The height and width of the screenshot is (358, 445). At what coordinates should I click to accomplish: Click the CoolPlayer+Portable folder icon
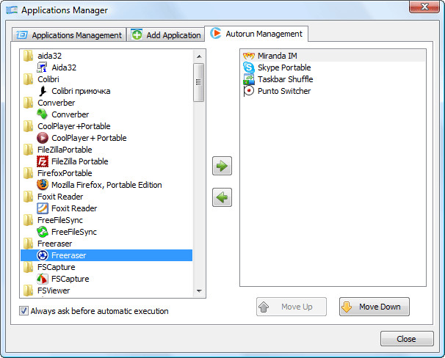coord(28,126)
